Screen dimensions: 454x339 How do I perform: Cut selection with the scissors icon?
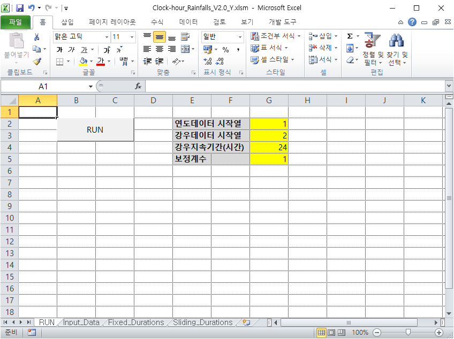36,37
